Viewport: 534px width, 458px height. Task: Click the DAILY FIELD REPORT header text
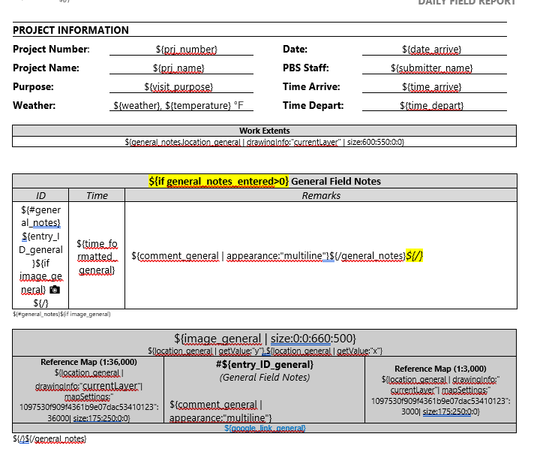pos(466,2)
